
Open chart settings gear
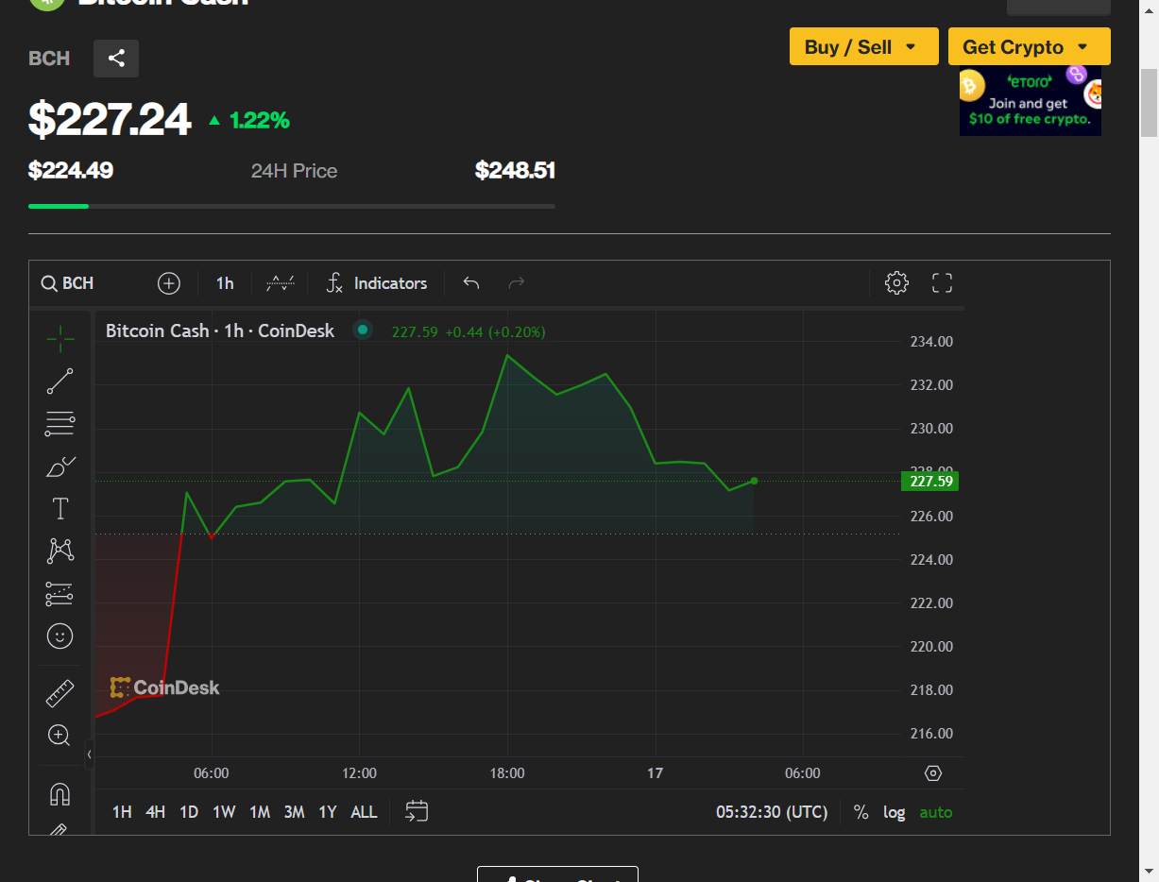pyautogui.click(x=896, y=282)
